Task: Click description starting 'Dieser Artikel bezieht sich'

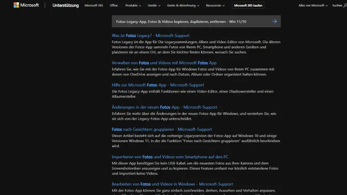Action: (x=196, y=141)
